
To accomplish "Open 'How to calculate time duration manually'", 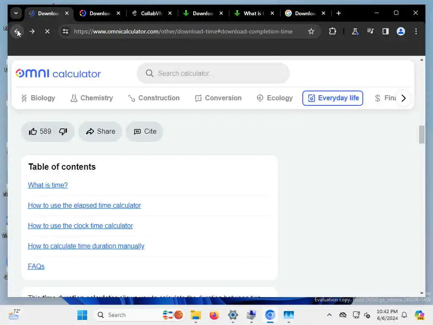I will tap(86, 246).
